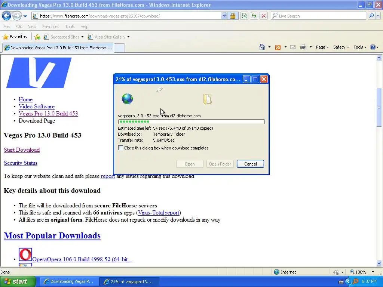Viewport: 383px width, 287px height.
Task: Open the Tools command bar menu
Action: [x=360, y=47]
